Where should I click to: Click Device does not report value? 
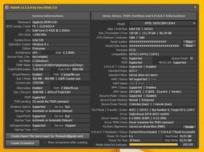pyautogui.click(x=143, y=75)
